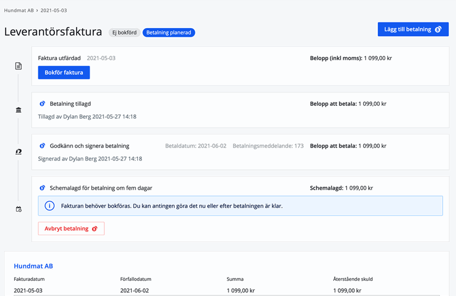Click the Betalning planerad status badge
This screenshot has width=456, height=296.
point(169,33)
